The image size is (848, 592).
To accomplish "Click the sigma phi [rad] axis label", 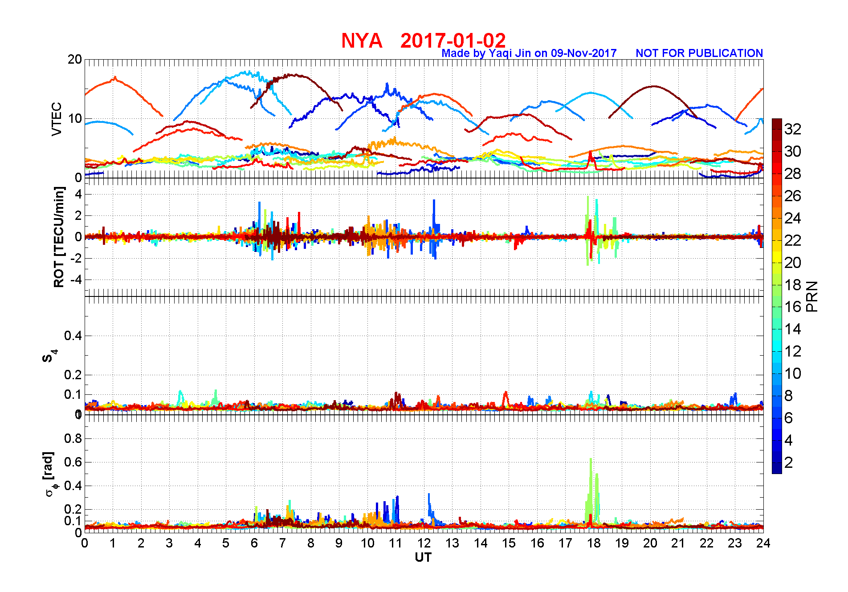I will (x=49, y=474).
